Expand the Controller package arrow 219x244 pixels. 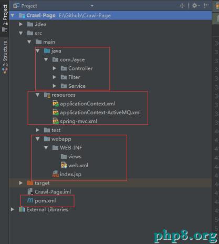[54, 68]
